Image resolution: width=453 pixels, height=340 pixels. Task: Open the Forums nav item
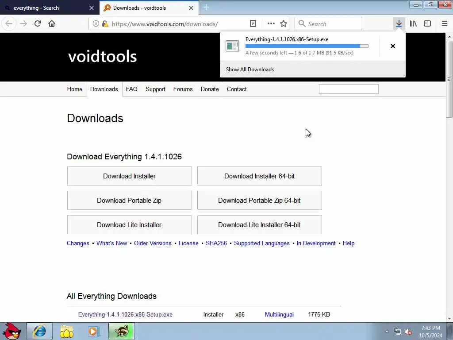pos(183,89)
